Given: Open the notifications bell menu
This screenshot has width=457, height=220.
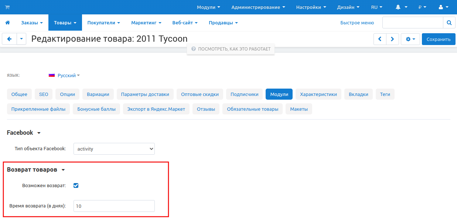Looking at the screenshot, I should pos(401,7).
